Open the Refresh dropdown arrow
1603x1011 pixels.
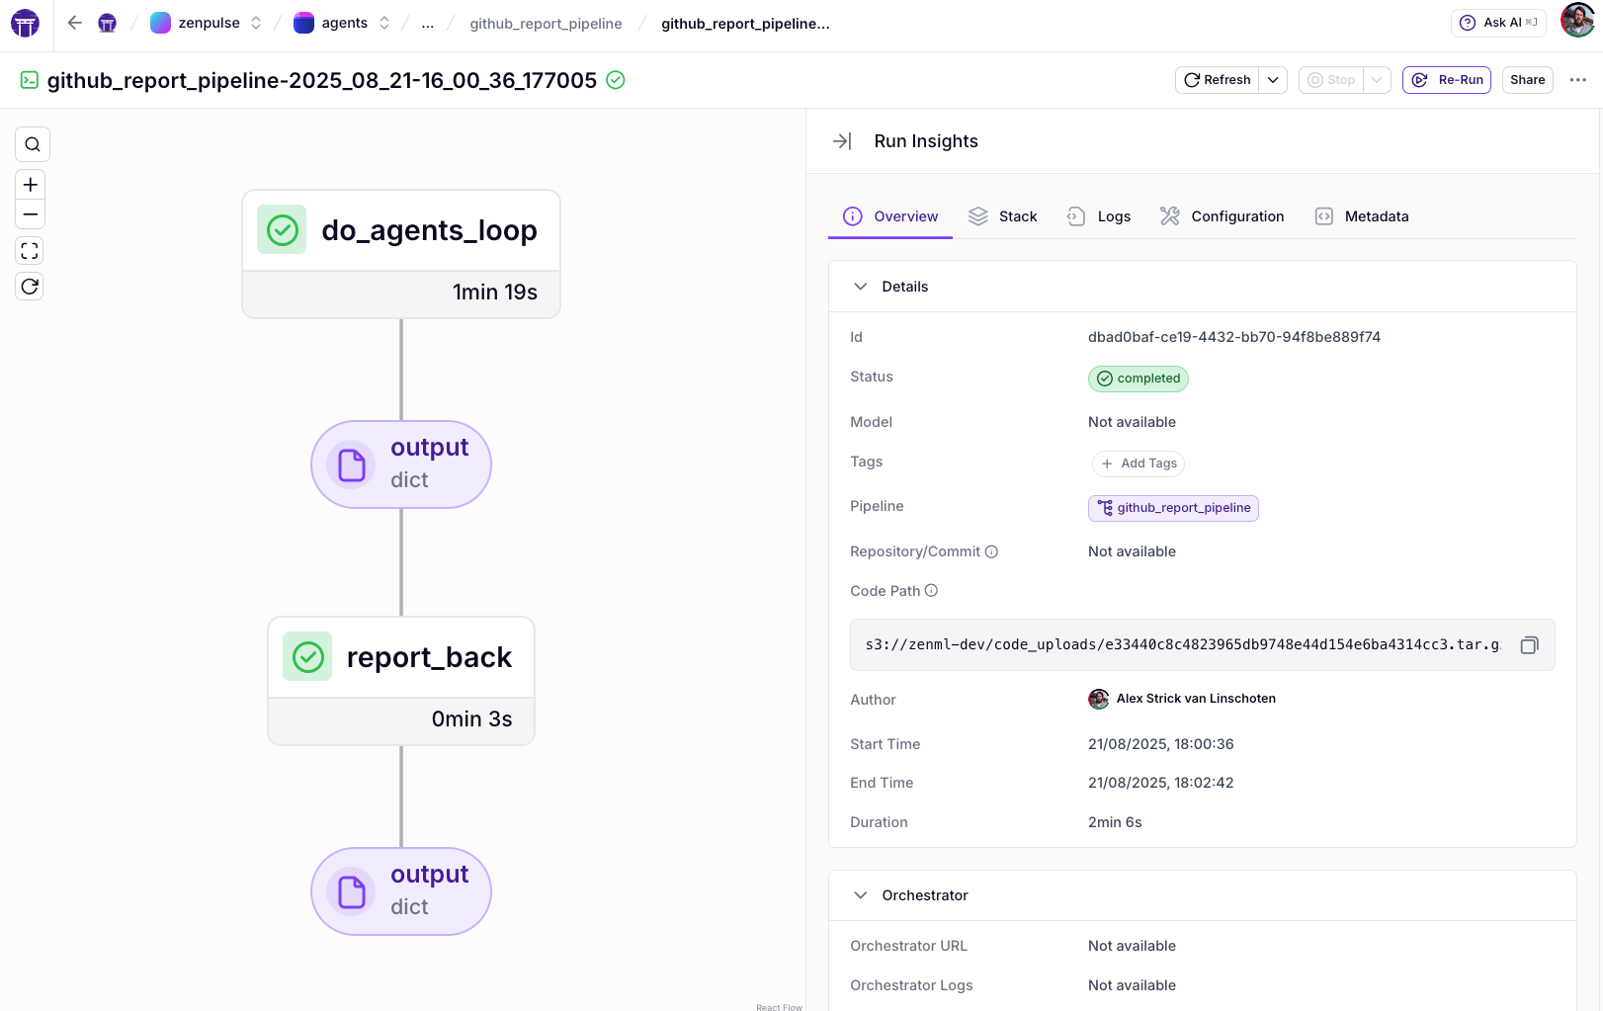click(x=1273, y=80)
